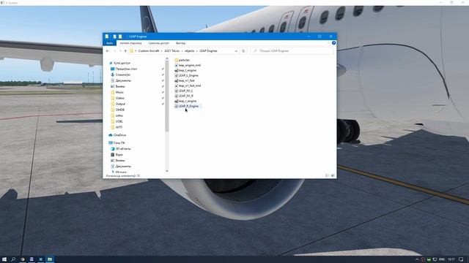
Task: Open Pictures under This PC
Action: (x=118, y=161)
